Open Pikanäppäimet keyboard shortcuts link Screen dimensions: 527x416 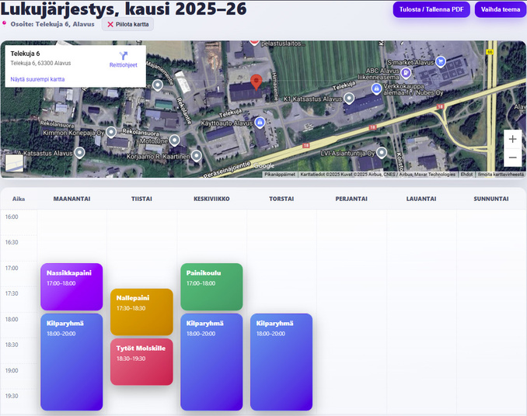pos(280,175)
